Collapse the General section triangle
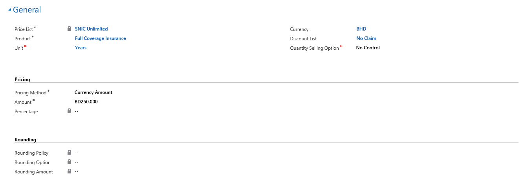Viewport: 524px width, 184px height. click(x=10, y=10)
